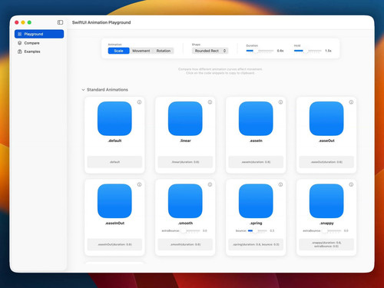Click the .linear label text
This screenshot has height=288, width=384.
tap(185, 141)
